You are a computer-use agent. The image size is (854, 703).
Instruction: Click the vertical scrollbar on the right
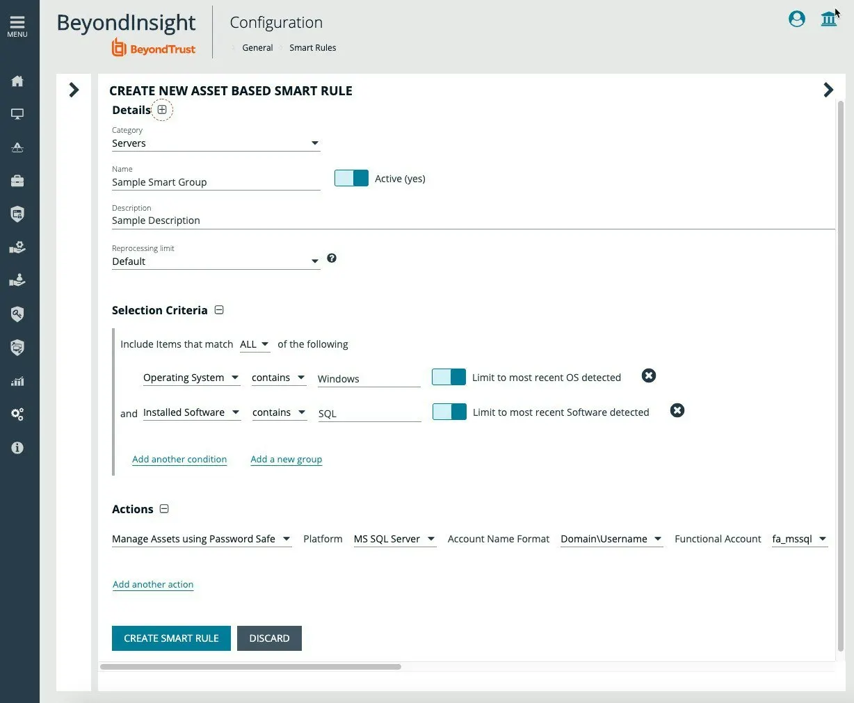841,375
